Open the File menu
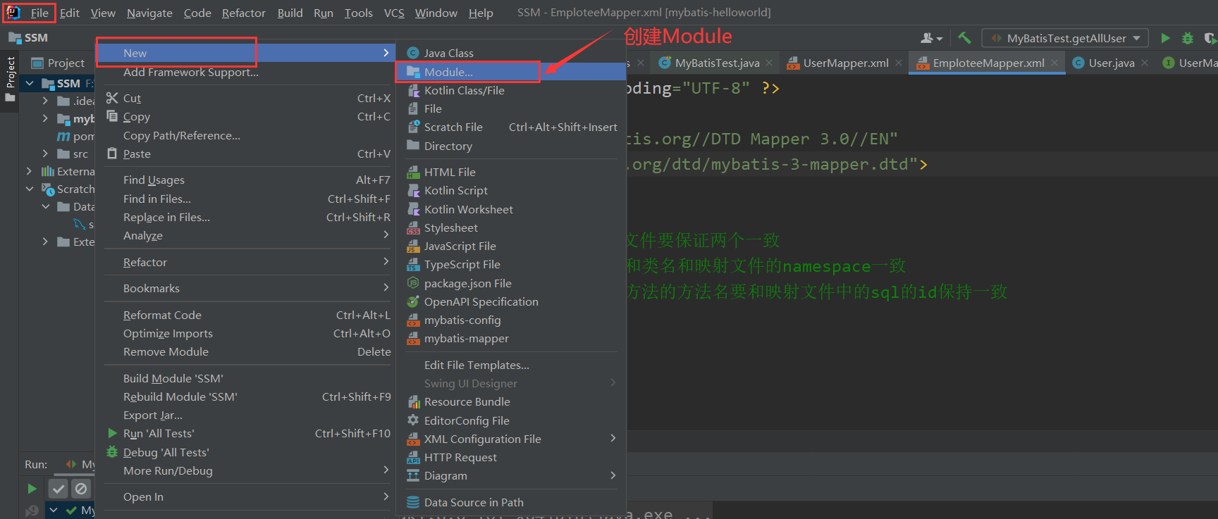Screen dimensions: 1218x519 coord(39,13)
